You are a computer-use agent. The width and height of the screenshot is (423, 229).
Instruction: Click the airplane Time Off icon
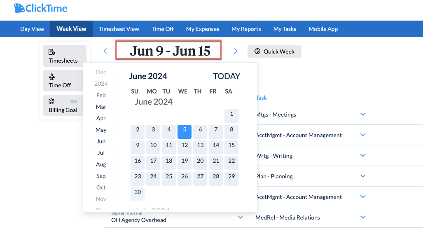tap(51, 77)
